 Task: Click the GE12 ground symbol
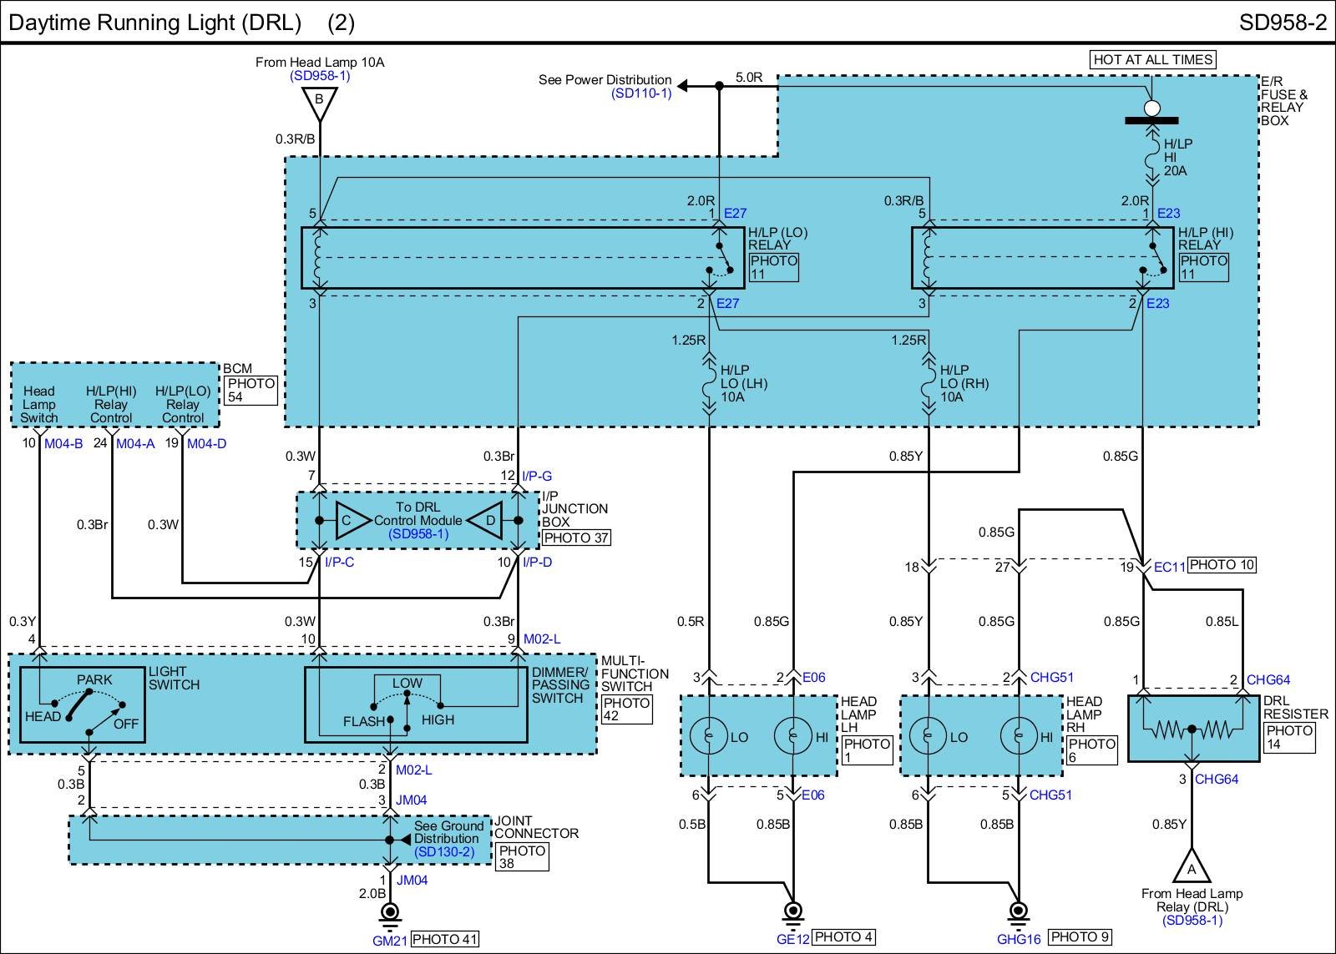pyautogui.click(x=792, y=912)
